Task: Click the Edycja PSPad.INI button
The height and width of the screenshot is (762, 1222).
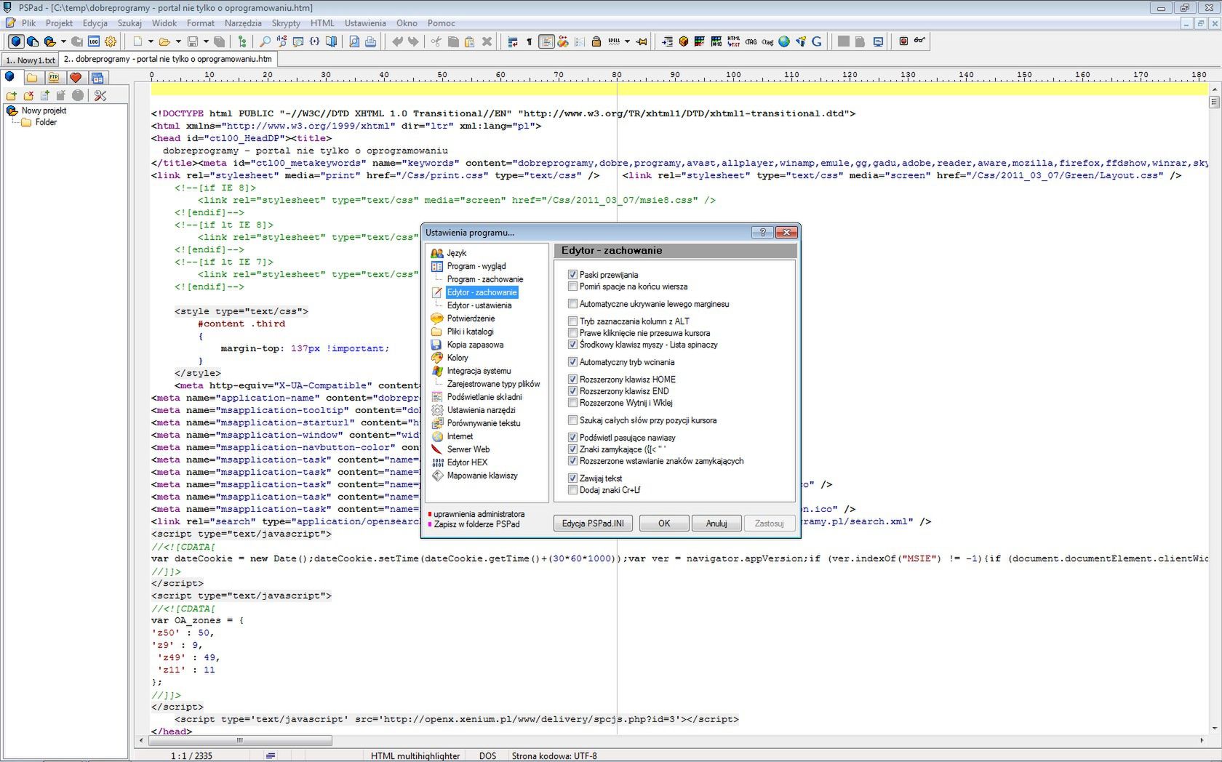Action: coord(593,524)
